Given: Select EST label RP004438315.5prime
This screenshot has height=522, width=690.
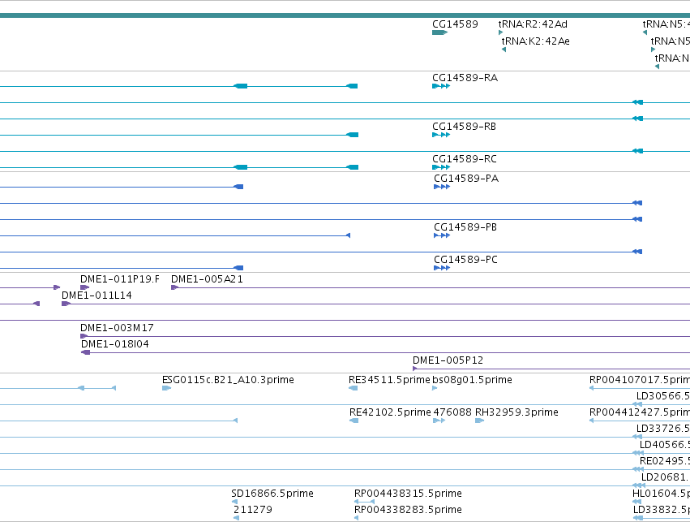Looking at the screenshot, I should tap(408, 494).
